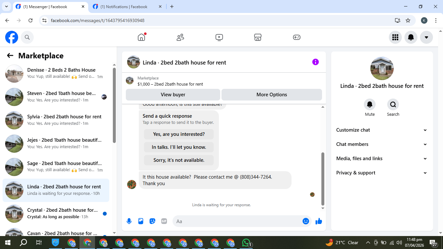Viewport: 443px width, 249px height.
Task: Open the Video (Watch) icon
Action: (x=219, y=37)
